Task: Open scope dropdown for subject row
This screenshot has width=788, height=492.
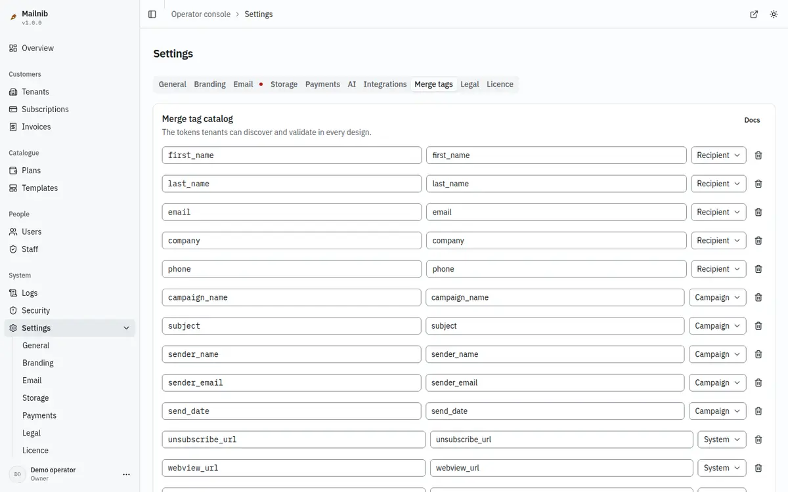Action: pyautogui.click(x=718, y=326)
